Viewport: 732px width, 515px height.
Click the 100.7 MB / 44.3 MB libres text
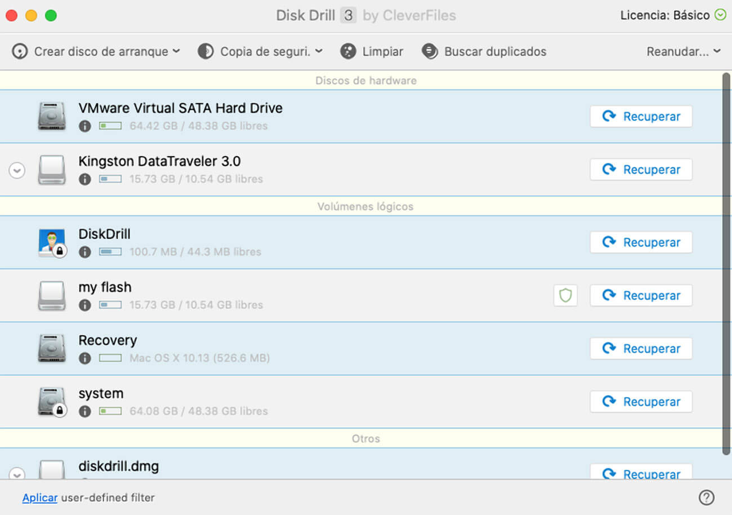[x=195, y=252]
